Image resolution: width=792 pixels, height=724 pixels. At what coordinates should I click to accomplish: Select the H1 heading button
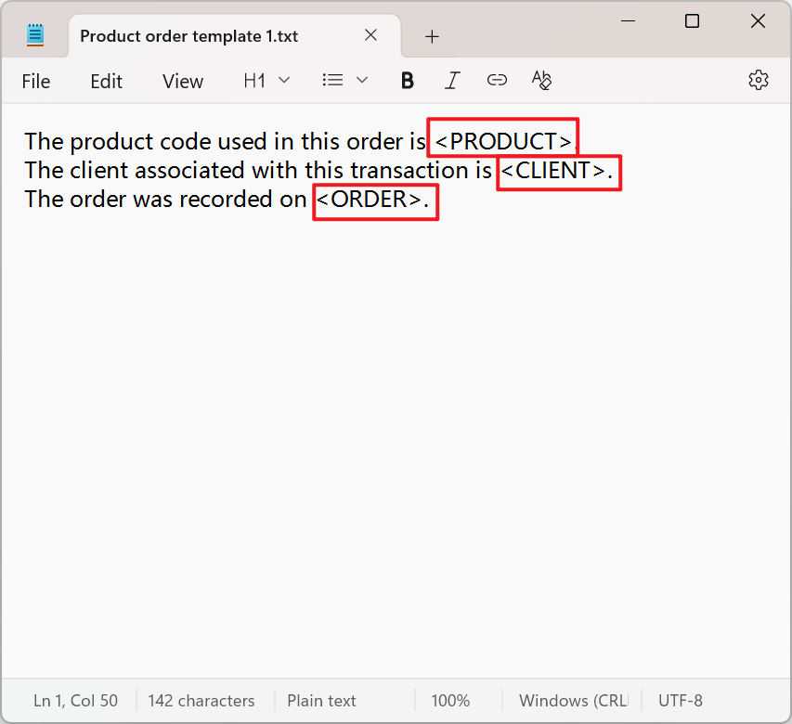[x=254, y=80]
